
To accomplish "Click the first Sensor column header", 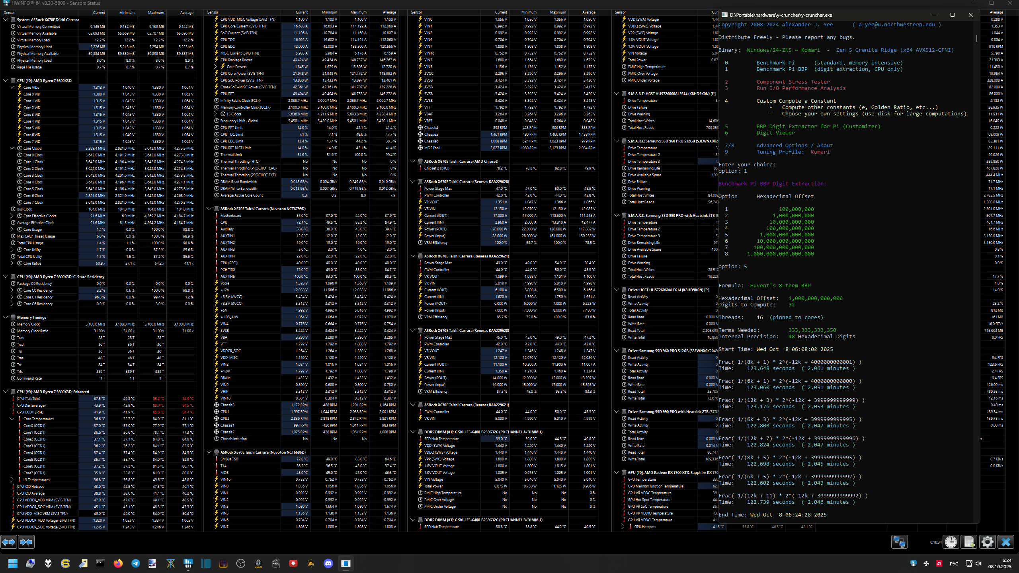I will [x=10, y=12].
